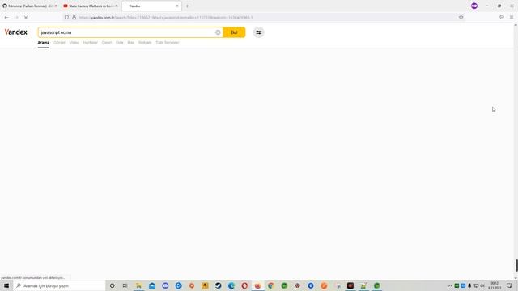
Task: Open the Mail app from taskbar
Action: pos(152,285)
